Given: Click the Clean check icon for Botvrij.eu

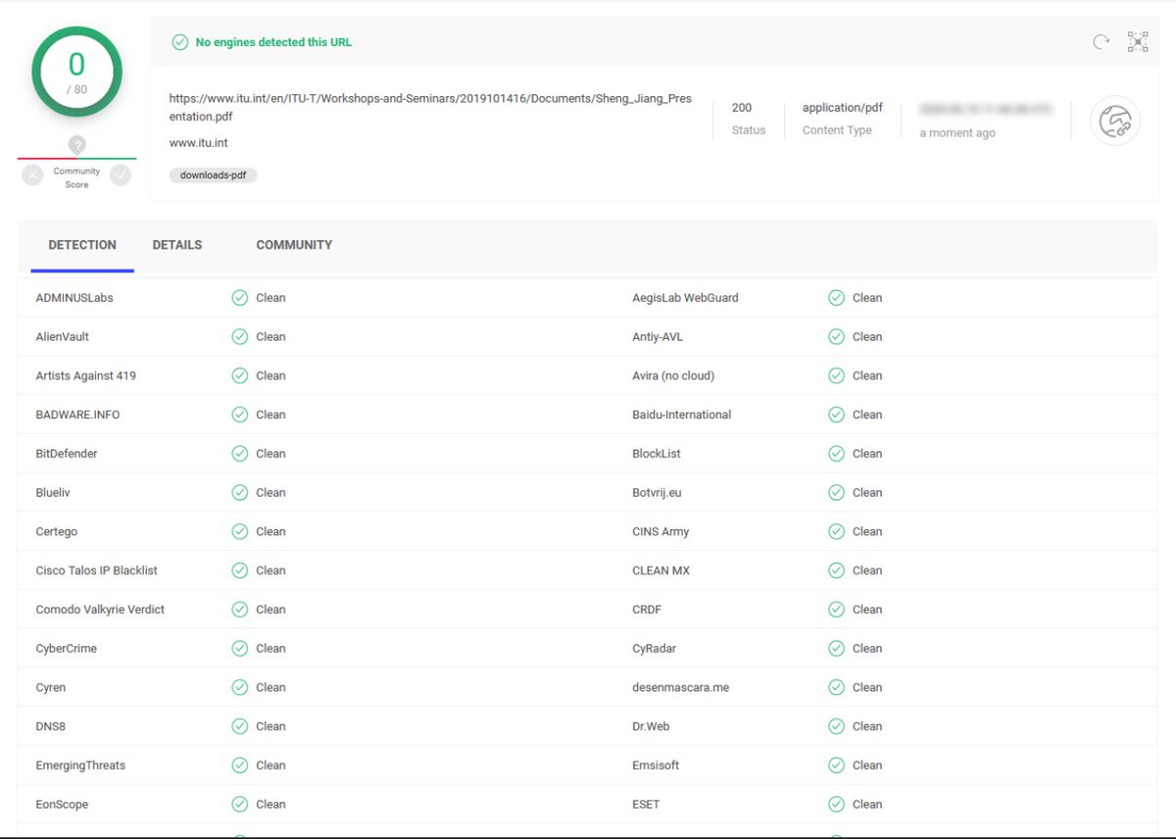Looking at the screenshot, I should tap(836, 493).
